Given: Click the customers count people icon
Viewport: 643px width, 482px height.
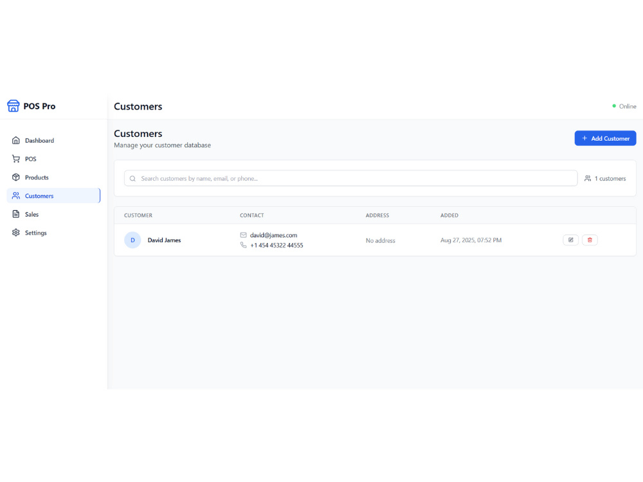Looking at the screenshot, I should coord(588,178).
